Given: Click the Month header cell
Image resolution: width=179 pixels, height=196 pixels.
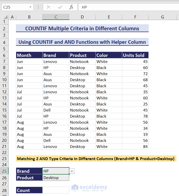Looking at the screenshot, I should (x=29, y=55).
